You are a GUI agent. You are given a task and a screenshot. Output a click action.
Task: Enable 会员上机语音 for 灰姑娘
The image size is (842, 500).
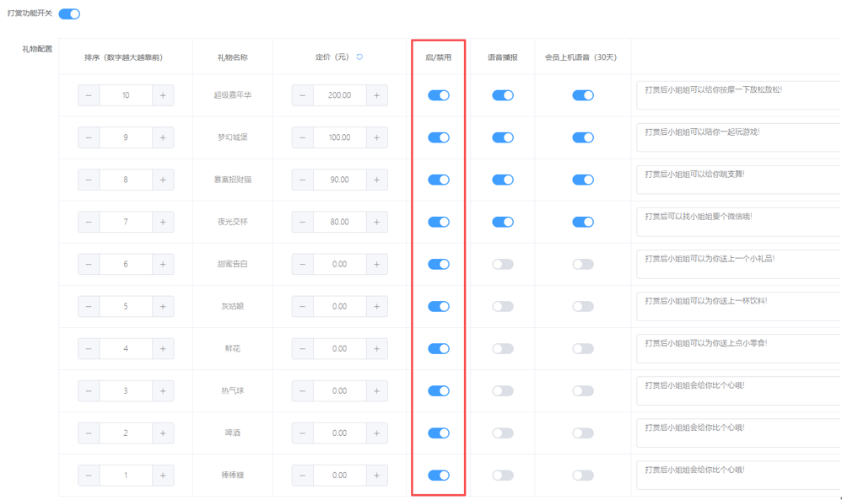coord(583,306)
